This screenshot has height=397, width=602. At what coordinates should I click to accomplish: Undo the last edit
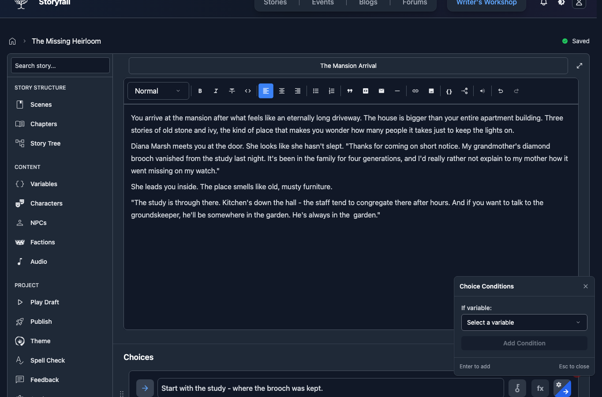pos(501,91)
